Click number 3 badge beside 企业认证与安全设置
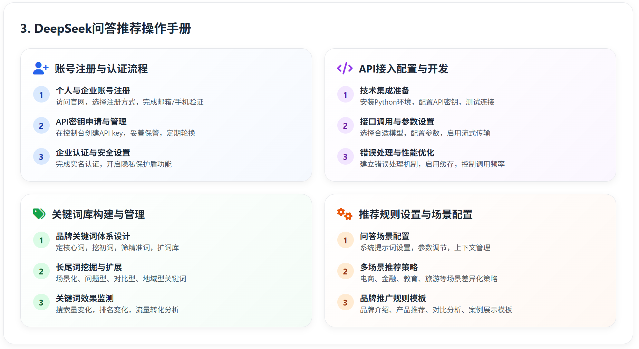639x349 pixels. coord(41,157)
